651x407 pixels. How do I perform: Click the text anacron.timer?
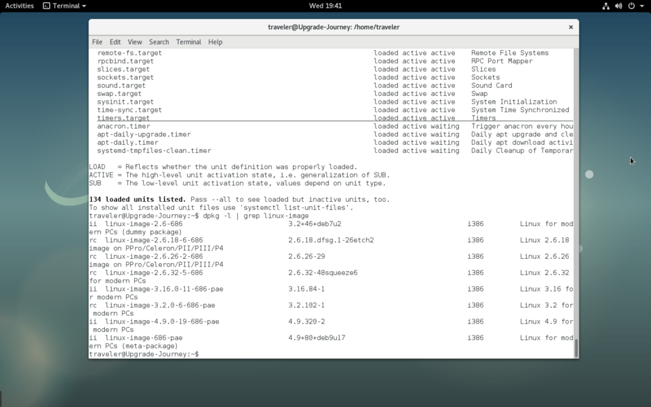123,126
